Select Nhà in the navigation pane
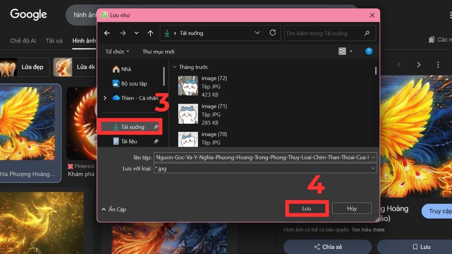Screen dimensions: 452x254 122,69
